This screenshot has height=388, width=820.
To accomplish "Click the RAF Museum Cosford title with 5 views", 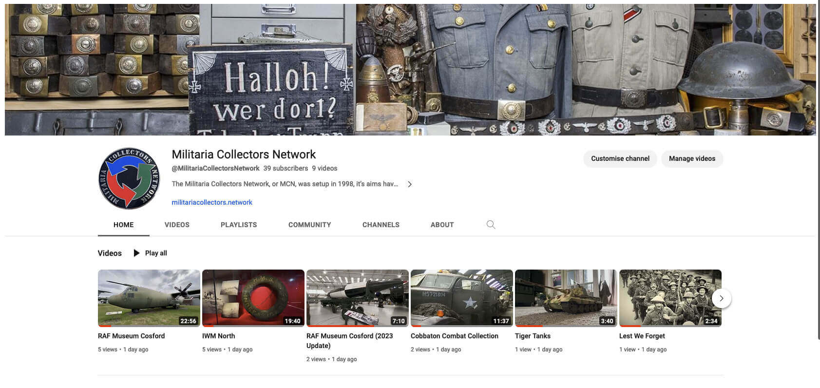I will (132, 336).
